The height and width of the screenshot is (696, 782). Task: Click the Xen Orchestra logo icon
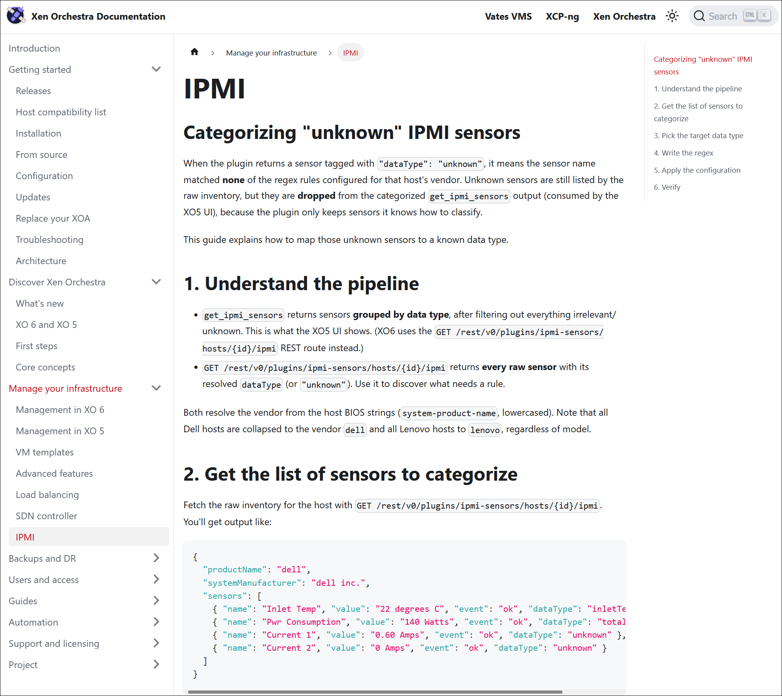click(16, 16)
